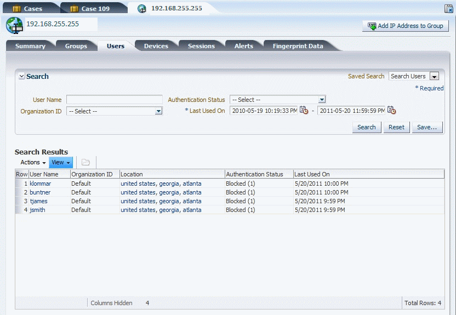456x315 pixels.
Task: Open the View menu
Action: tap(60, 162)
